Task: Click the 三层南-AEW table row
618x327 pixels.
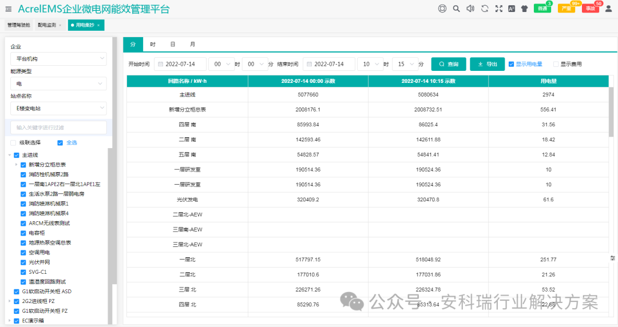Action: (x=368, y=230)
